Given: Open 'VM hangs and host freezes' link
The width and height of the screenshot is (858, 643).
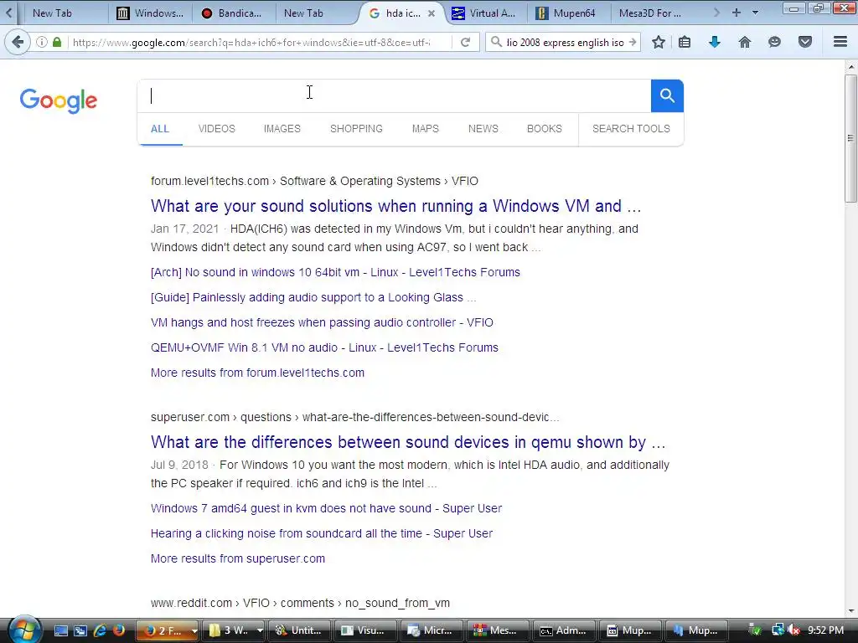Looking at the screenshot, I should click(x=322, y=322).
